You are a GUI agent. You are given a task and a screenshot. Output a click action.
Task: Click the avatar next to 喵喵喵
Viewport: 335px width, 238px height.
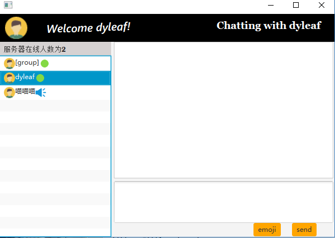(9, 93)
